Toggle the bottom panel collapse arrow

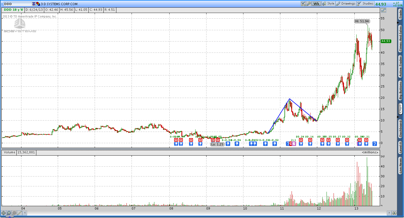point(9,217)
